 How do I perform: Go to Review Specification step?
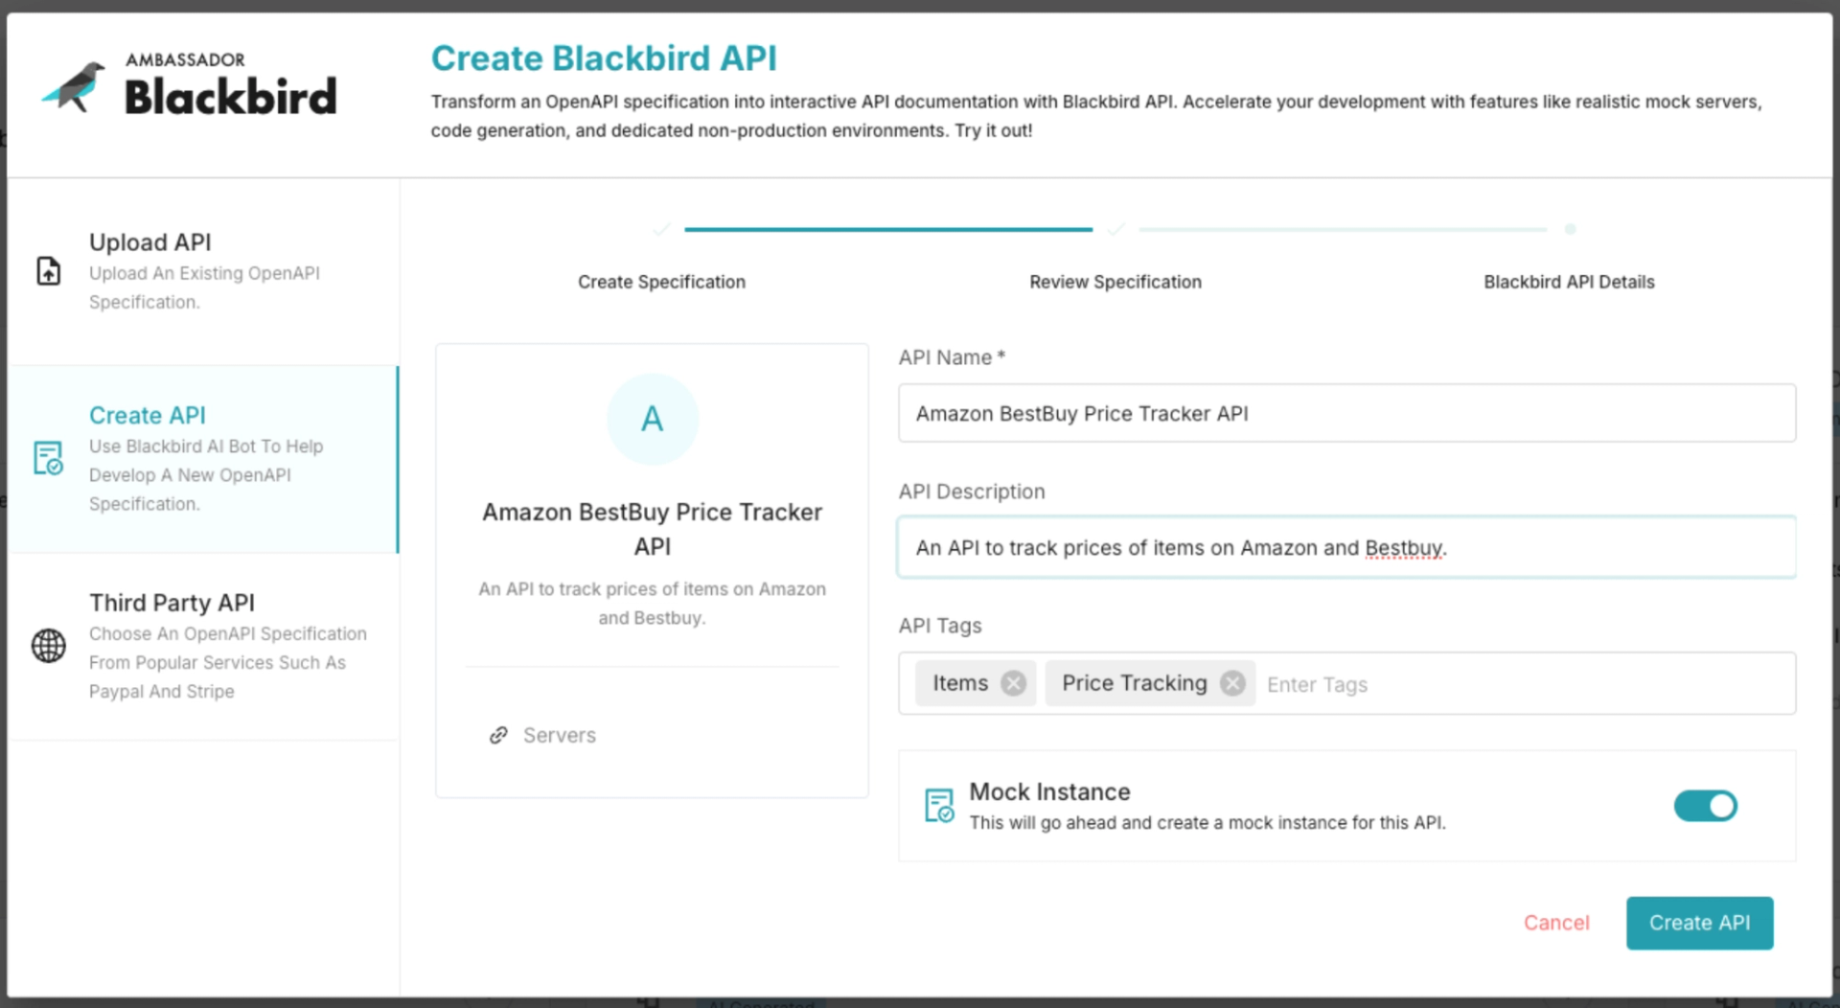pos(1115,282)
